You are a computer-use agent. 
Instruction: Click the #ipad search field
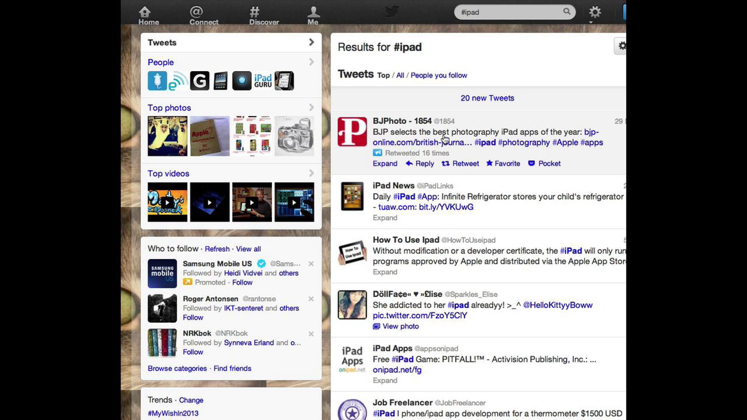click(515, 12)
